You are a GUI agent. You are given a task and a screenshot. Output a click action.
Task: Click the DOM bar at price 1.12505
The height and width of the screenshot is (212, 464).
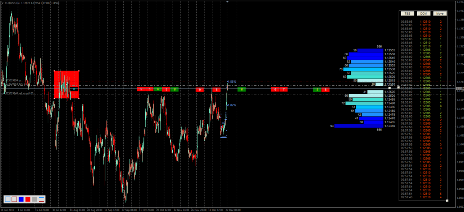click(x=375, y=92)
